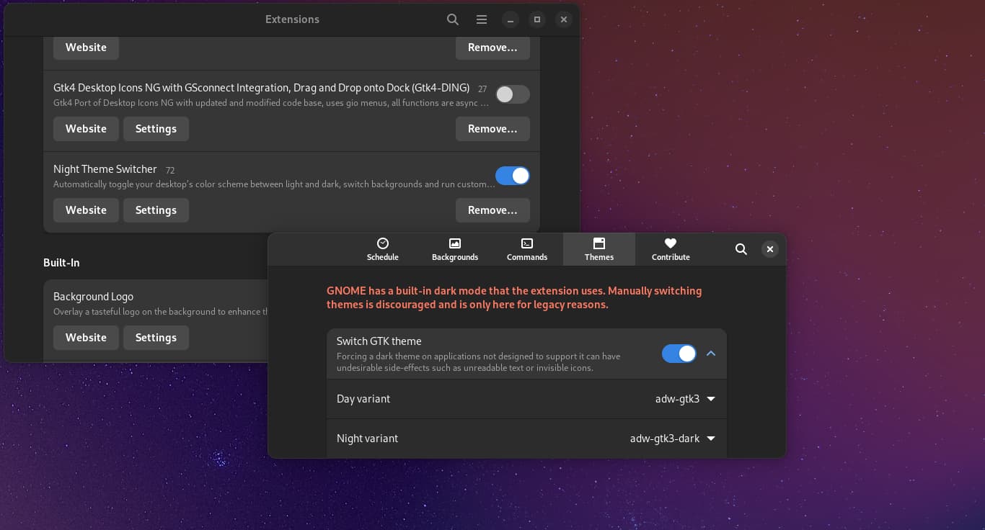The width and height of the screenshot is (985, 530).
Task: Click the Night Theme Switcher extension title
Action: coord(105,169)
